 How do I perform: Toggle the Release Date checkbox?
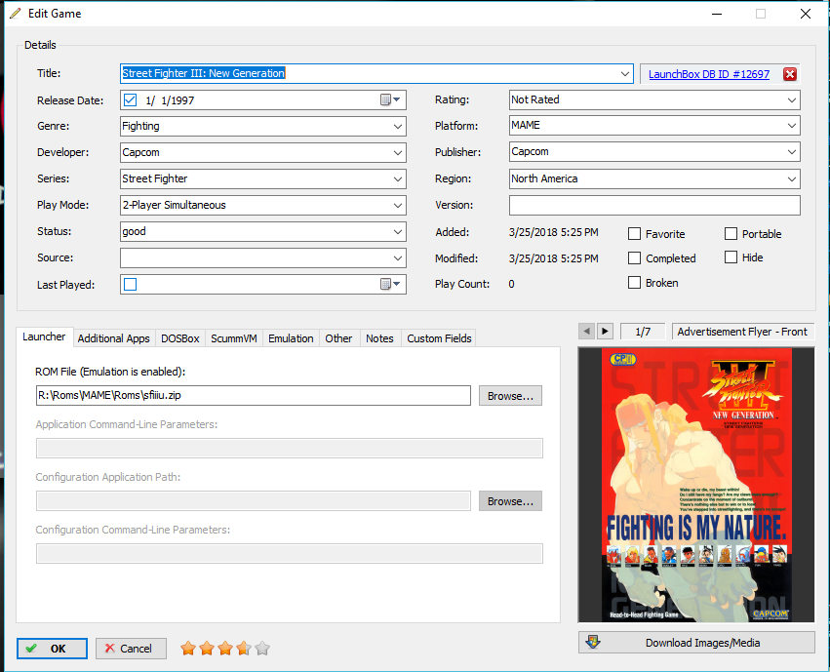click(x=131, y=100)
